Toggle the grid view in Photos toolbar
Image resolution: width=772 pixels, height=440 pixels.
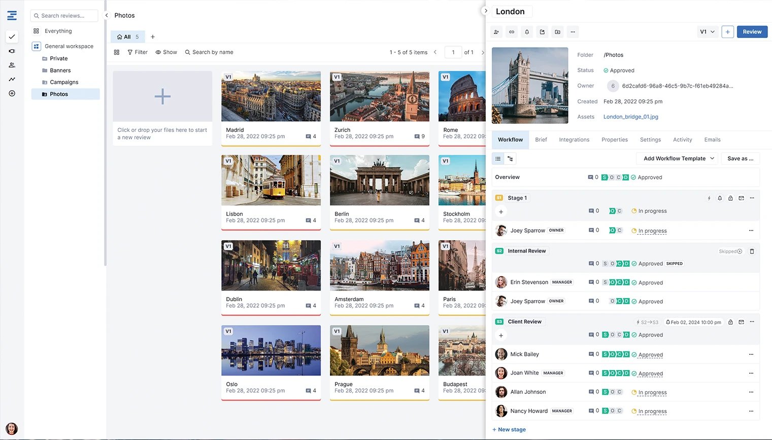(116, 52)
